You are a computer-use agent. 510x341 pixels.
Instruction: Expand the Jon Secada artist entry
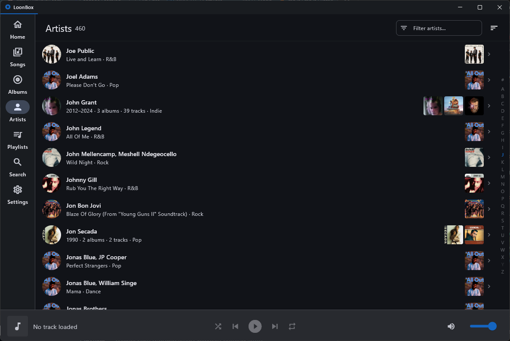click(488, 234)
